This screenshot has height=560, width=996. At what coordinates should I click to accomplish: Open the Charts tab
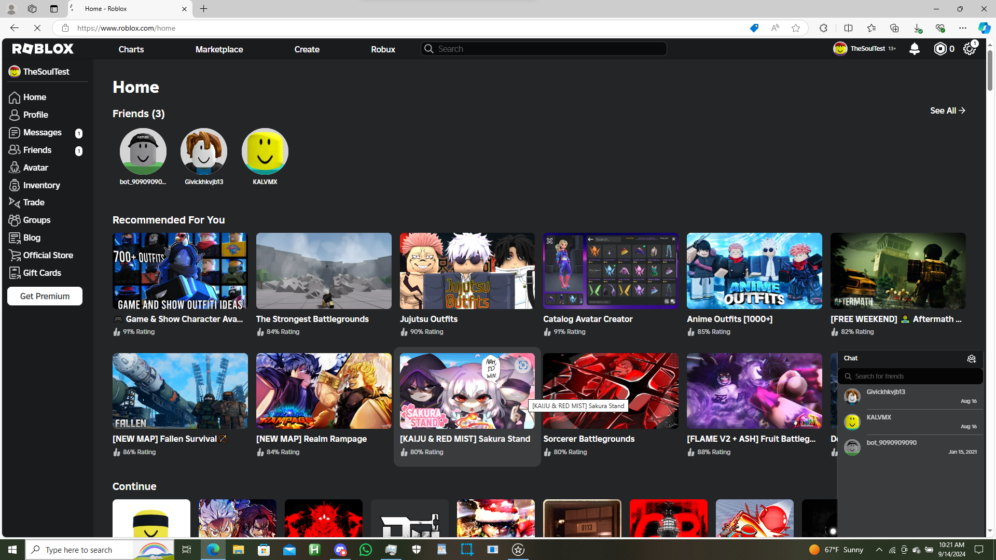click(x=131, y=49)
